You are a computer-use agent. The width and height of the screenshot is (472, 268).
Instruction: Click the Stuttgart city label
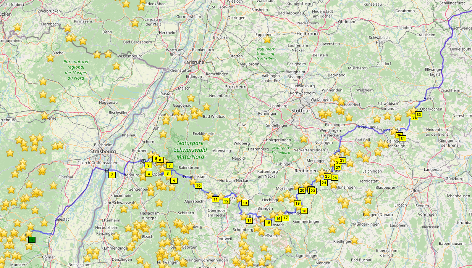301,111
